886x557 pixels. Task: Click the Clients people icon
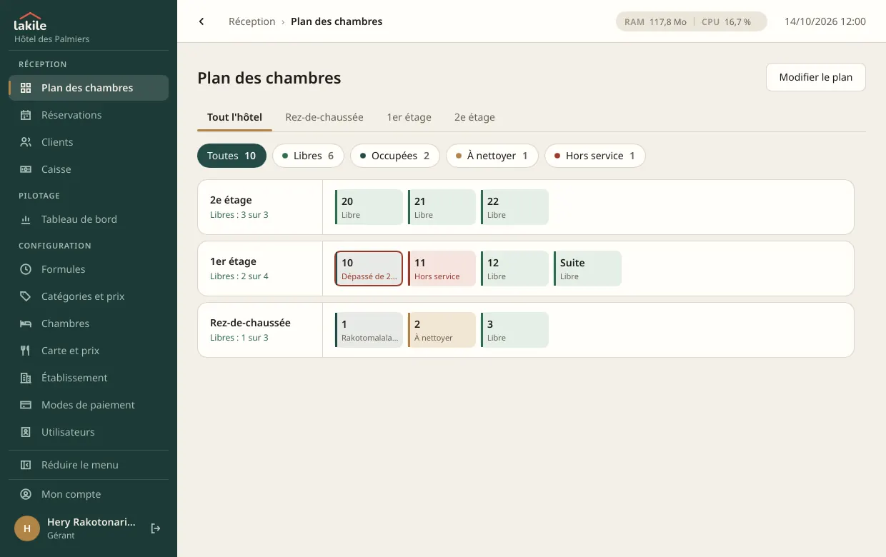(26, 142)
